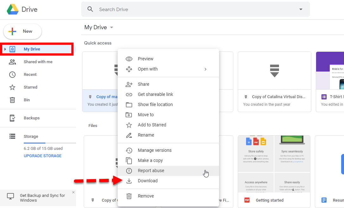This screenshot has width=344, height=208.
Task: Open Starred items in sidebar
Action: click(x=30, y=87)
